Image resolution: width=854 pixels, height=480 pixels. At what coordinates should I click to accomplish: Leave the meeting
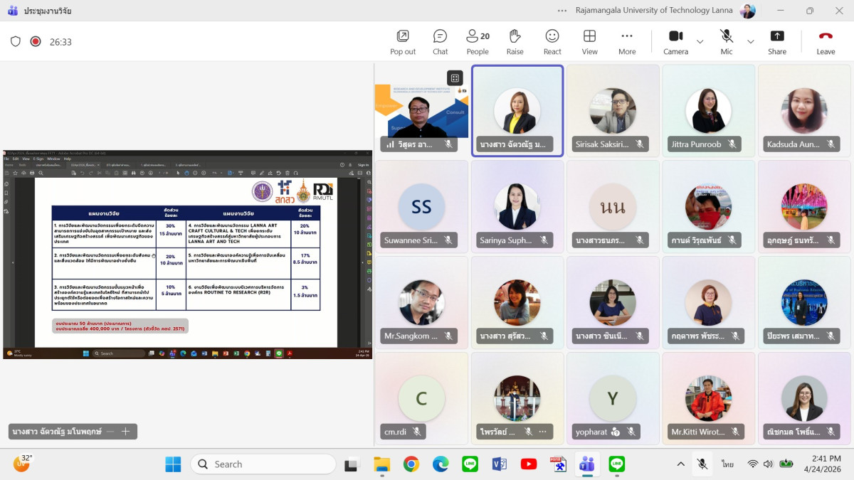coord(826,41)
